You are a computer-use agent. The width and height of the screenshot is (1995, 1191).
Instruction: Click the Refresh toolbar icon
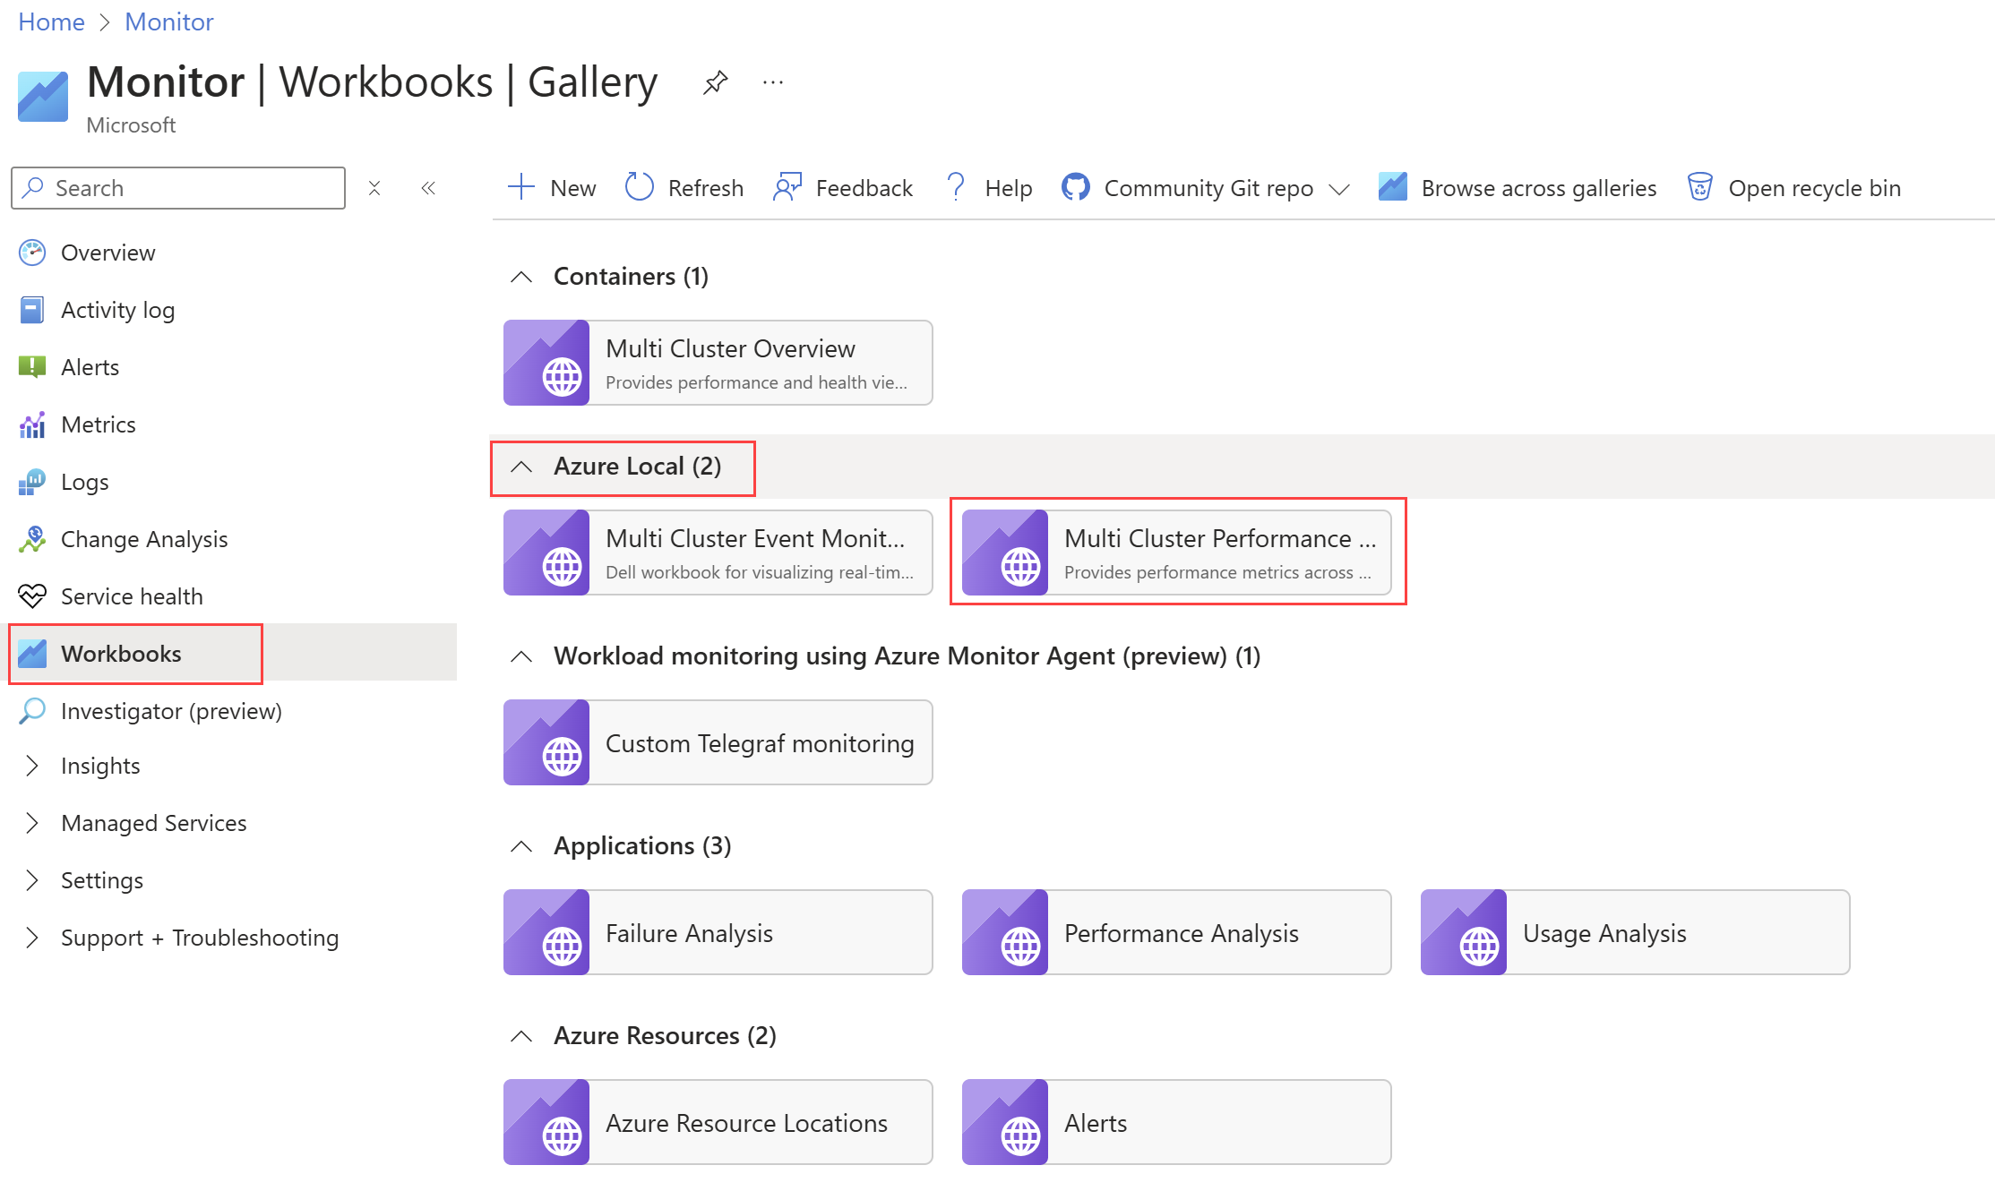[640, 187]
